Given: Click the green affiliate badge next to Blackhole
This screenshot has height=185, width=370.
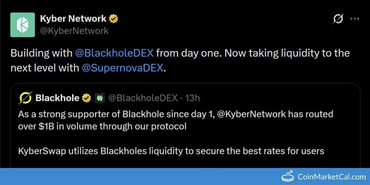Looking at the screenshot, I should point(100,98).
